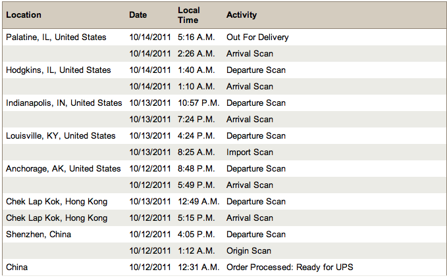Screen dimensions: 447x278
Task: Click the China location in last row
Action: 17,267
